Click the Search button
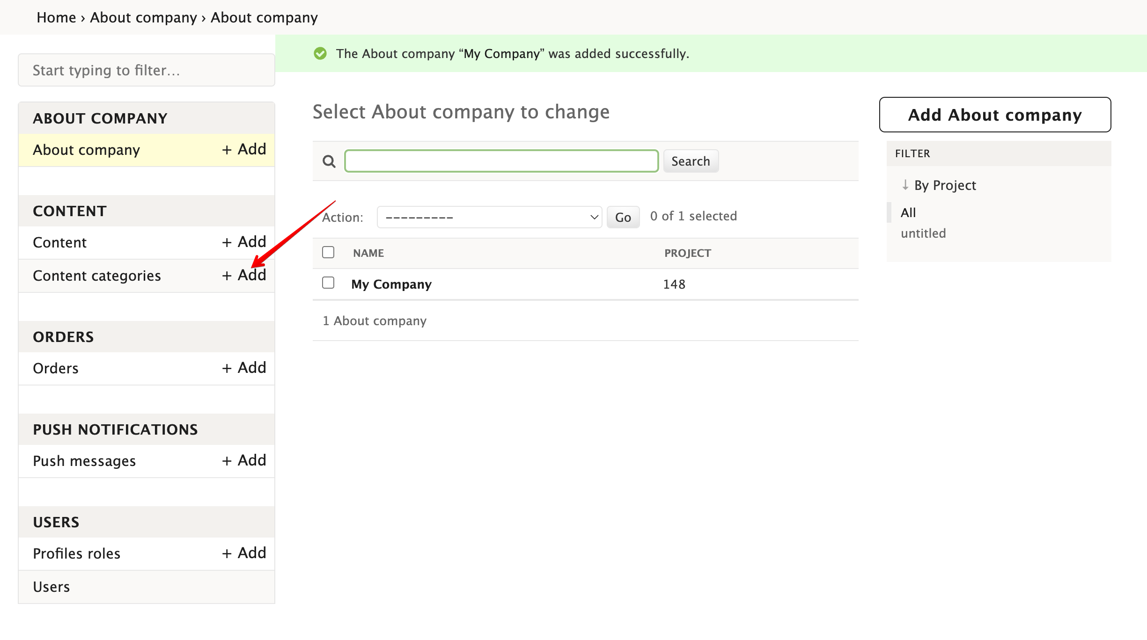 (691, 161)
